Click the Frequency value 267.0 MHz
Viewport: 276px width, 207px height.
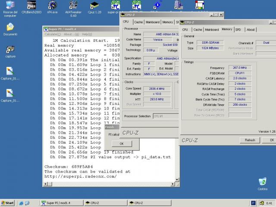240,68
